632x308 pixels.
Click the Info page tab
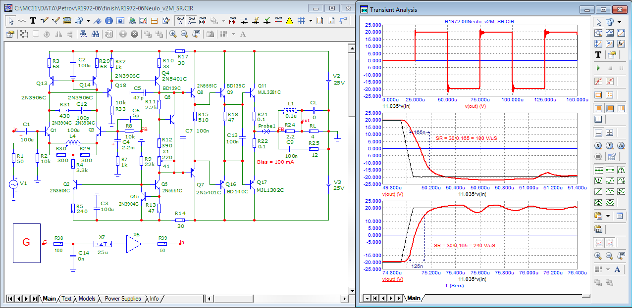pos(155,299)
